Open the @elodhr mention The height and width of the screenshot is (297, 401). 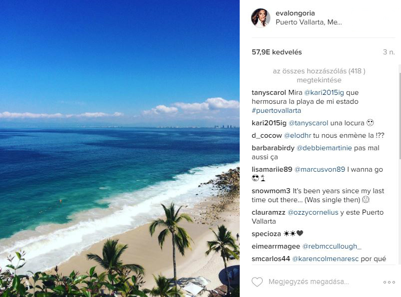click(x=298, y=135)
